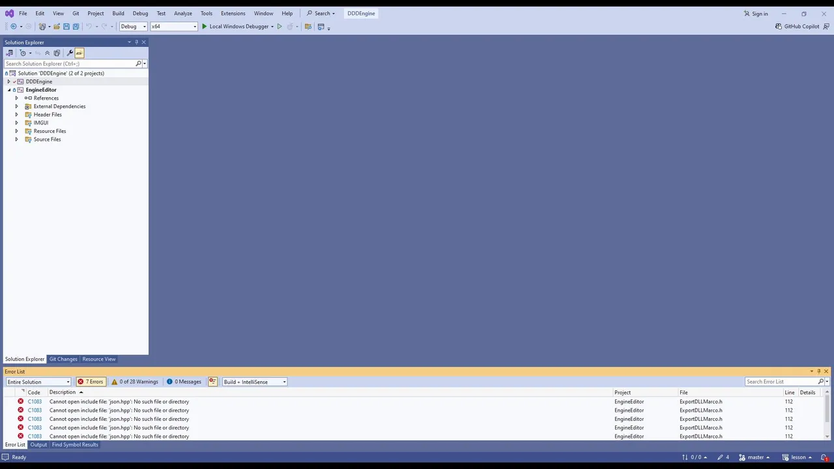Expand the Resource Files filter

[x=17, y=131]
